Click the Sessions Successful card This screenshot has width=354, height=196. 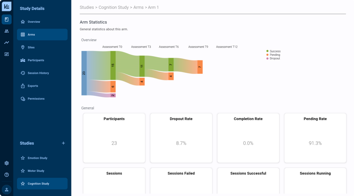pos(248,181)
